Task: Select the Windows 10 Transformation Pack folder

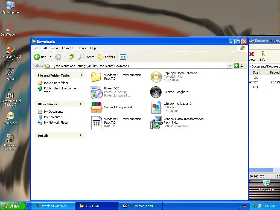Action: [x=96, y=77]
